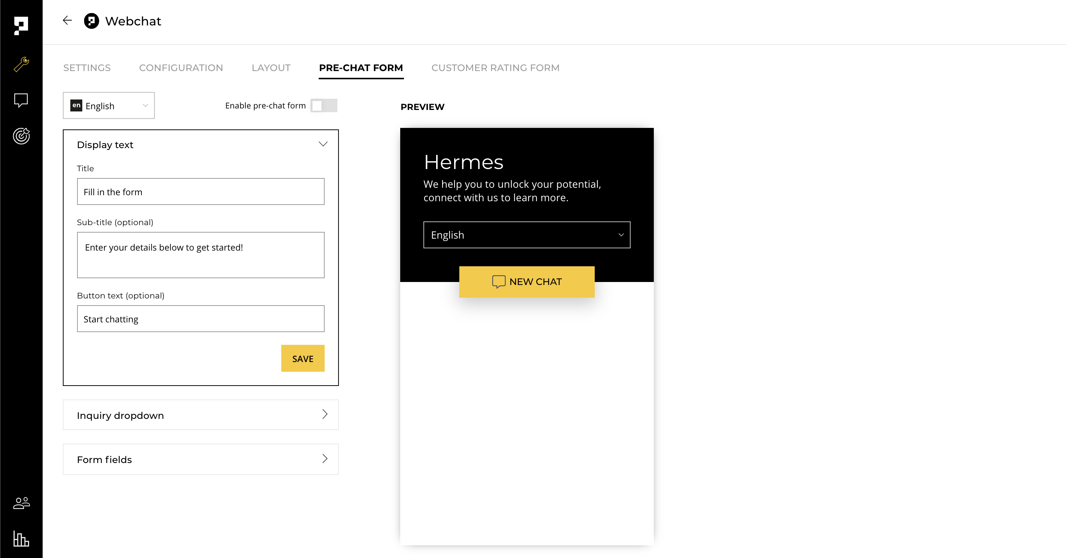Open the English language dropdown in editor
This screenshot has width=1066, height=558.
109,105
